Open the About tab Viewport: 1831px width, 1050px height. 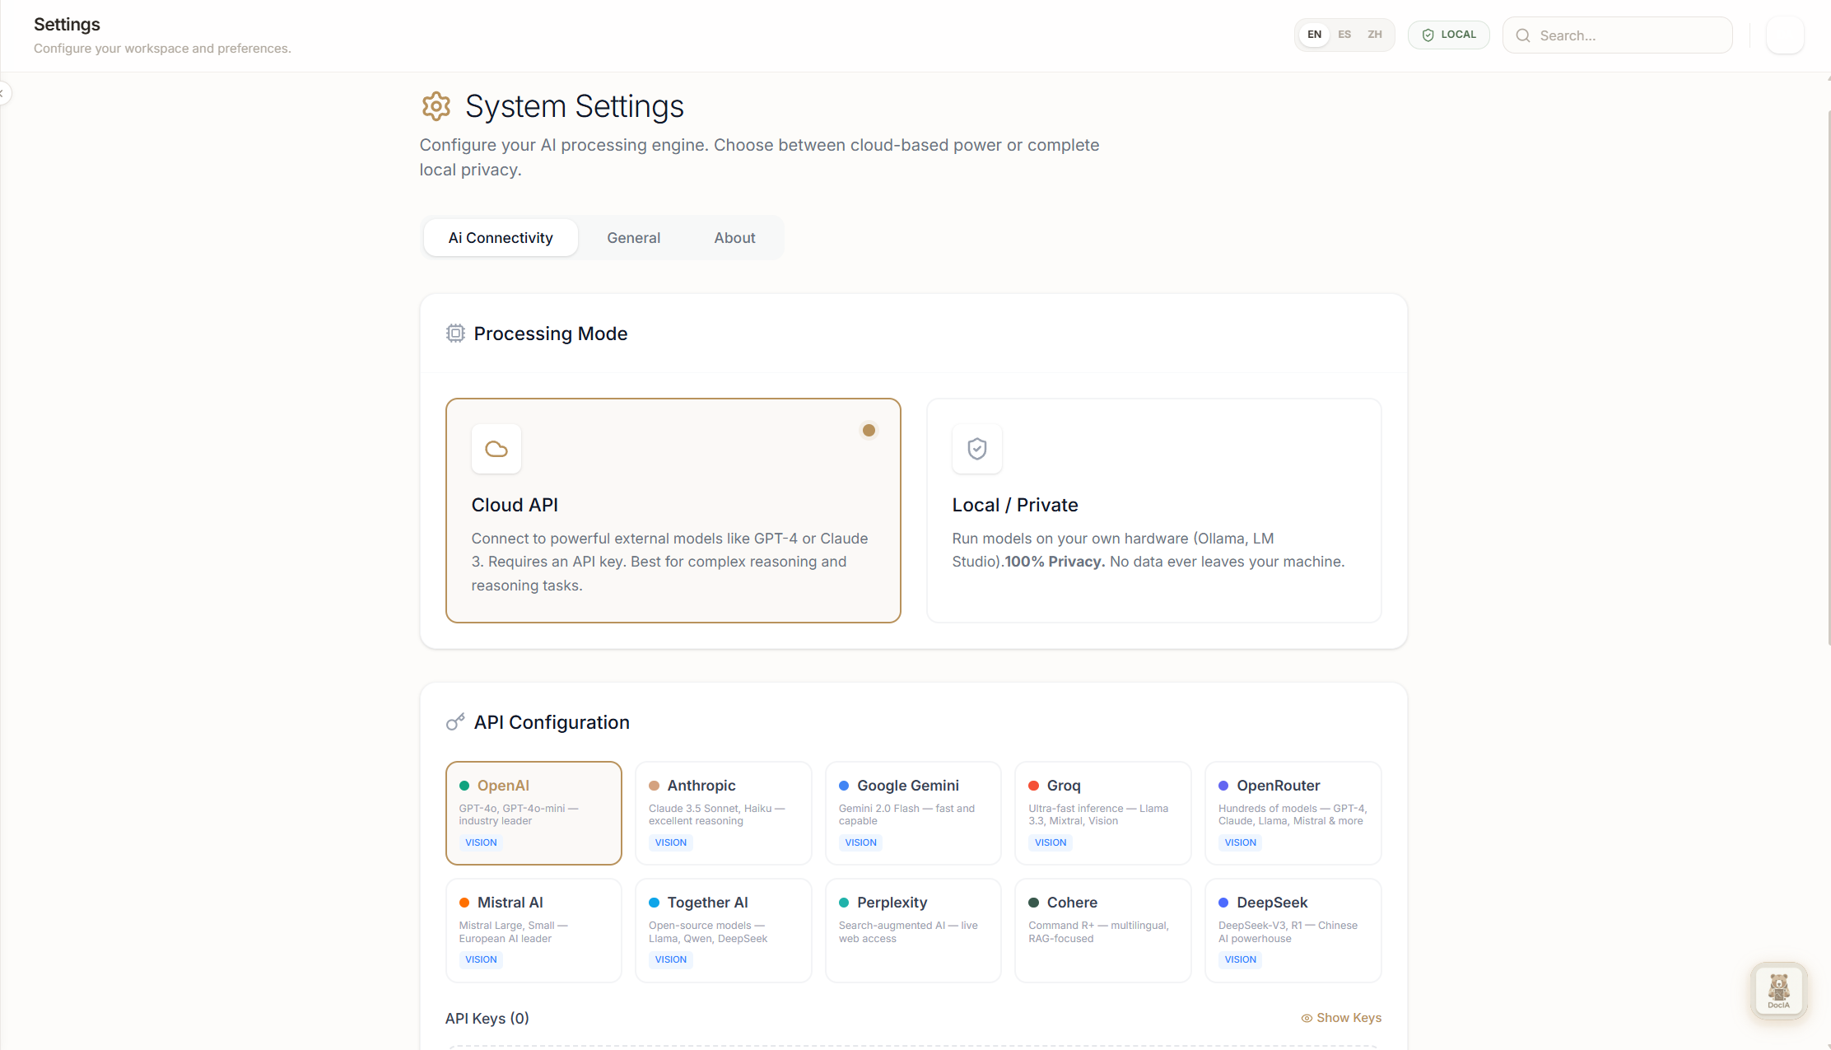pos(734,238)
